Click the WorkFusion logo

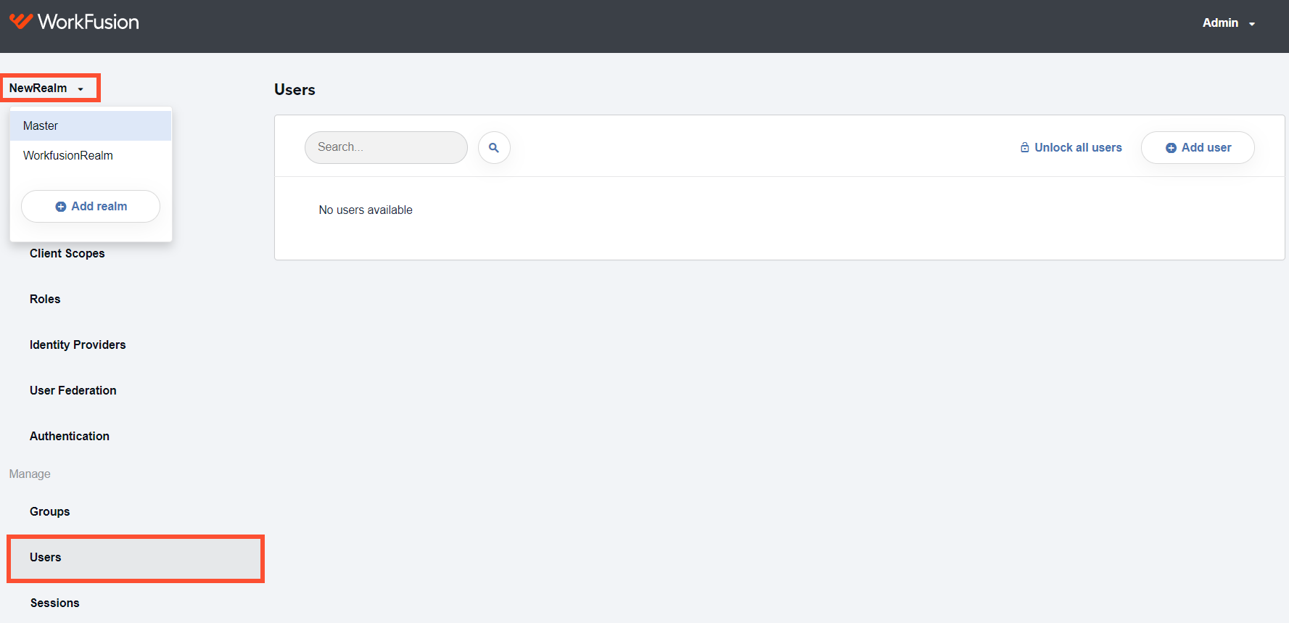tap(74, 22)
